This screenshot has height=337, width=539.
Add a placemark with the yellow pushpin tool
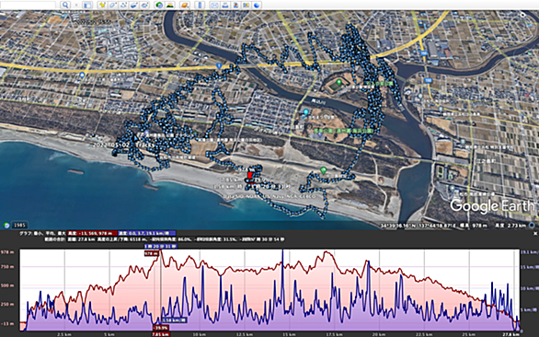click(x=102, y=5)
